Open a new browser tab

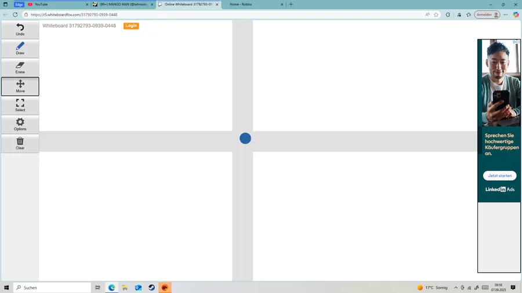point(291,4)
